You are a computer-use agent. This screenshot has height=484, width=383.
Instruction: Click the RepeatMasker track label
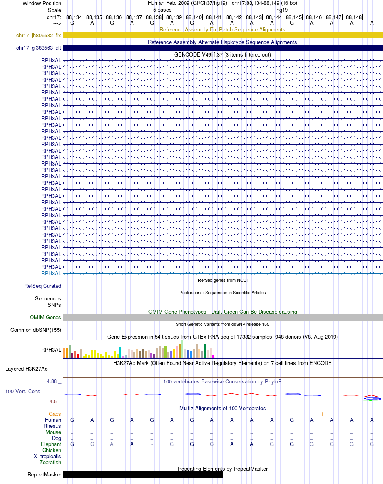coord(44,475)
